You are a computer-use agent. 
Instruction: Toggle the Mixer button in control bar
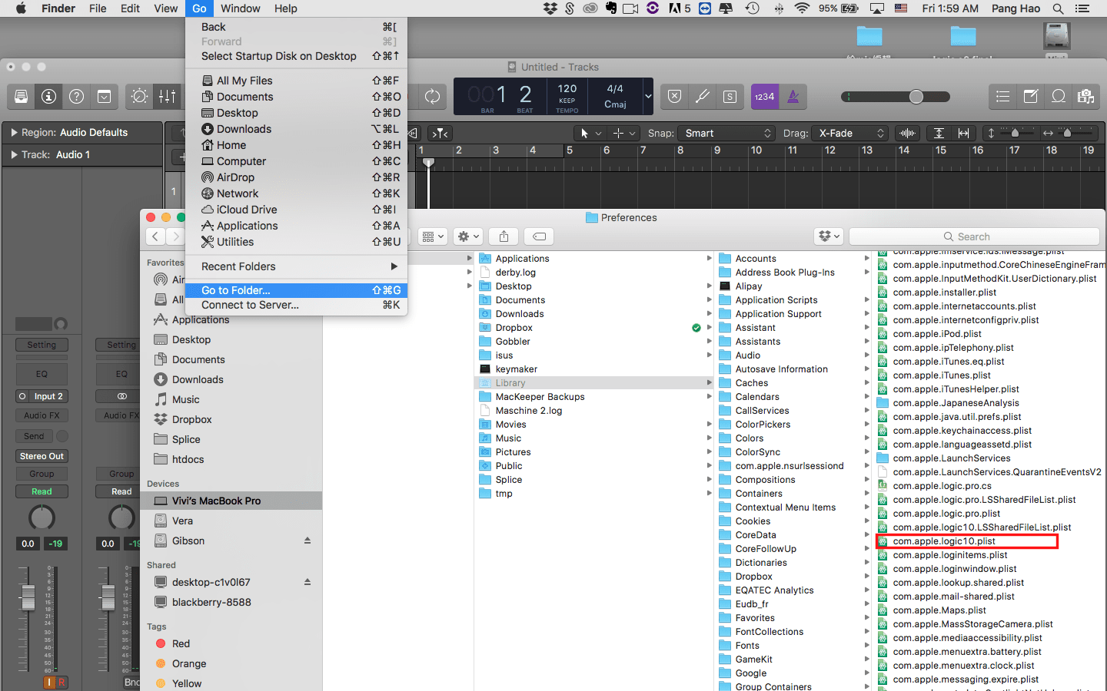coord(168,97)
